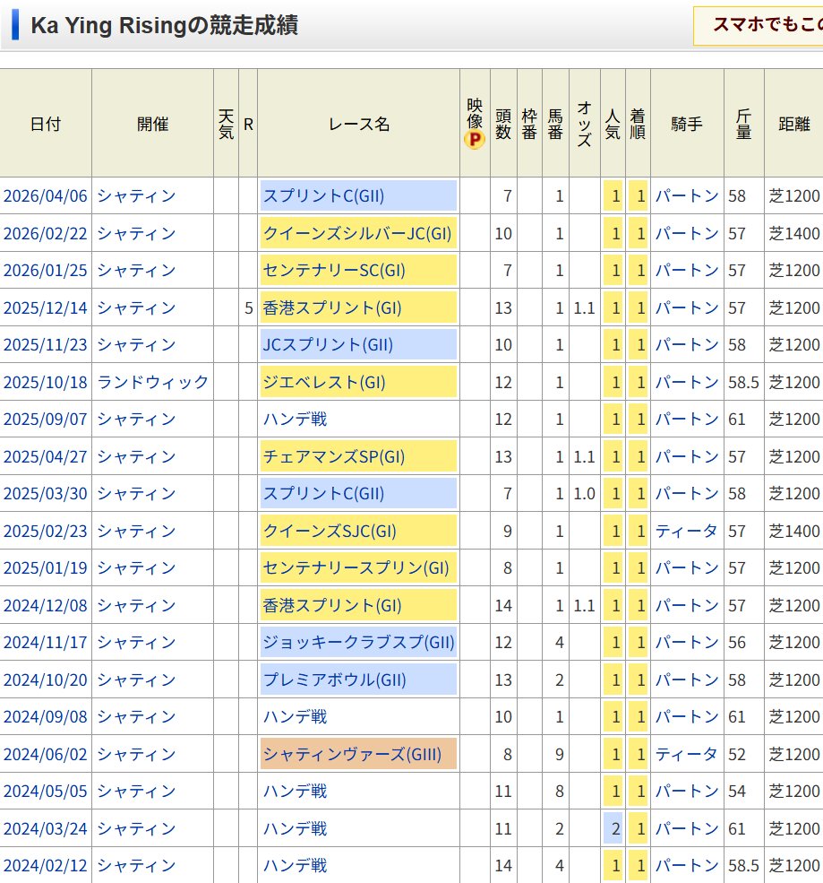The width and height of the screenshot is (823, 883).
Task: Open シャティンヴァーズ(GIII) race link
Action: tap(352, 754)
